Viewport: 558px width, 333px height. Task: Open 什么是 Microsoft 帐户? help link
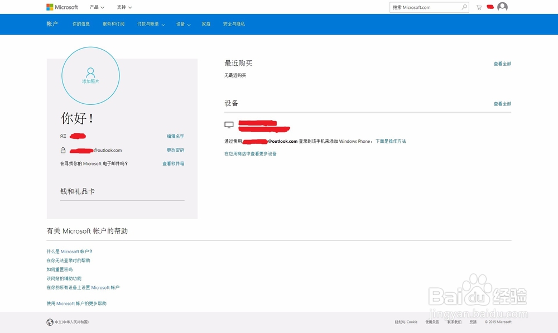pos(69,252)
